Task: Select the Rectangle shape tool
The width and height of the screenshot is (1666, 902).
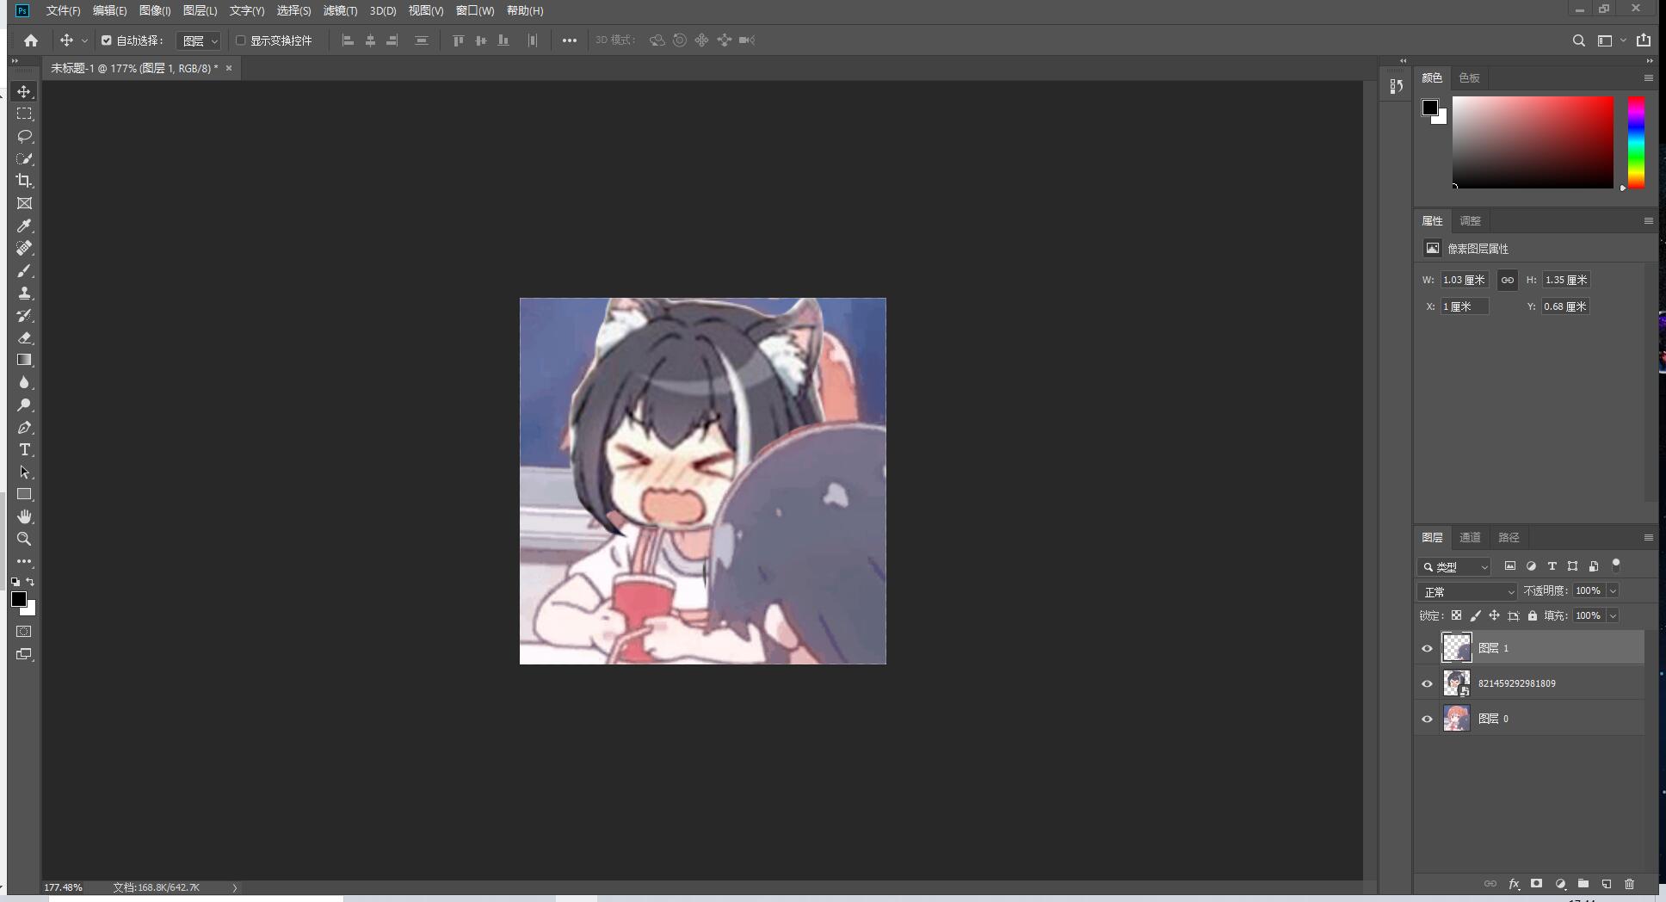Action: (24, 494)
